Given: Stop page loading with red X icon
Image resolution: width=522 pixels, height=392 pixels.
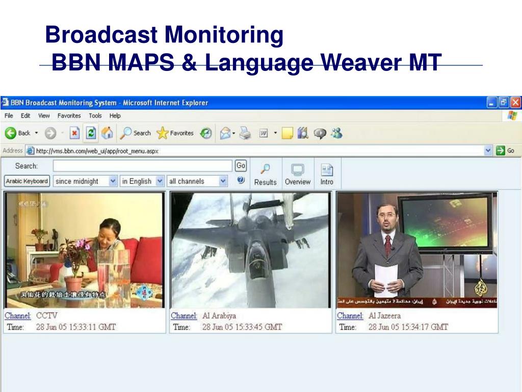Looking at the screenshot, I should click(74, 133).
